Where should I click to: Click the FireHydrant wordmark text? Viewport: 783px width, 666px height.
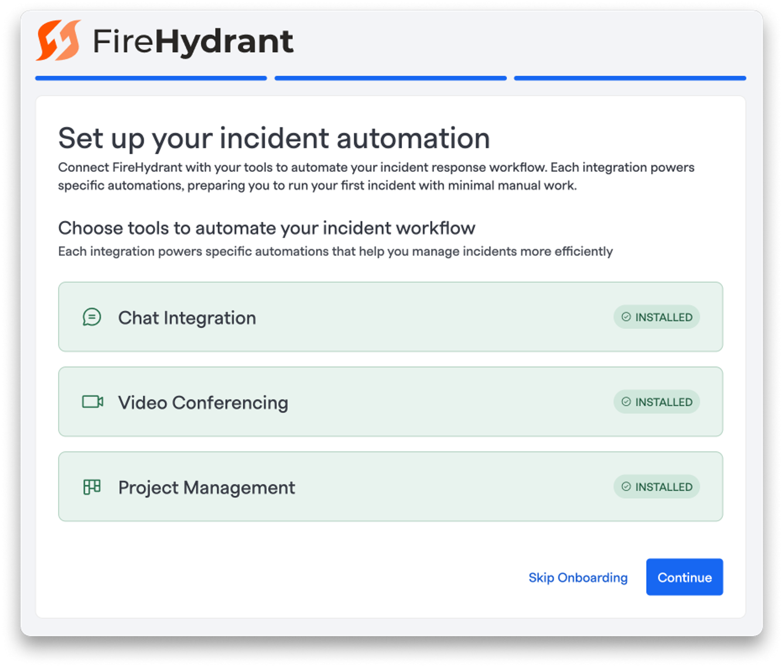pos(193,41)
